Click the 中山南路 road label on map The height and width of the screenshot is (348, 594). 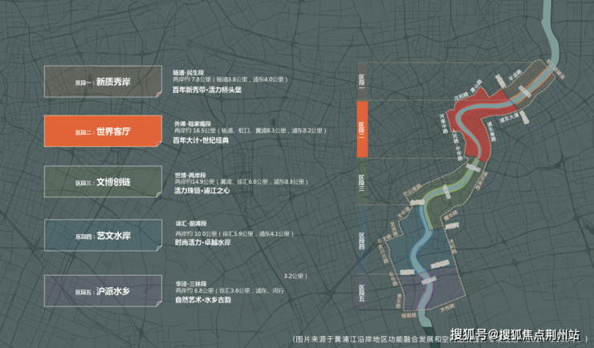point(412,190)
